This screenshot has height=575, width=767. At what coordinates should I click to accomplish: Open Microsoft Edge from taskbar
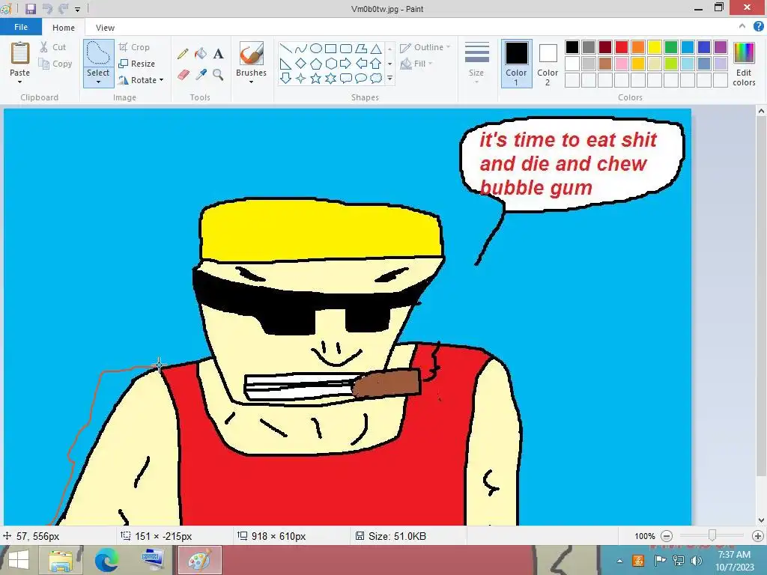pyautogui.click(x=106, y=560)
